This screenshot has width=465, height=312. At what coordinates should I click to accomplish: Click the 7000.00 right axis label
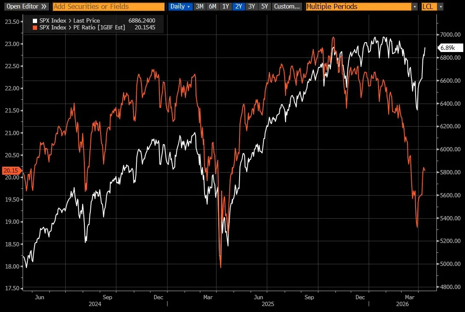coord(451,35)
